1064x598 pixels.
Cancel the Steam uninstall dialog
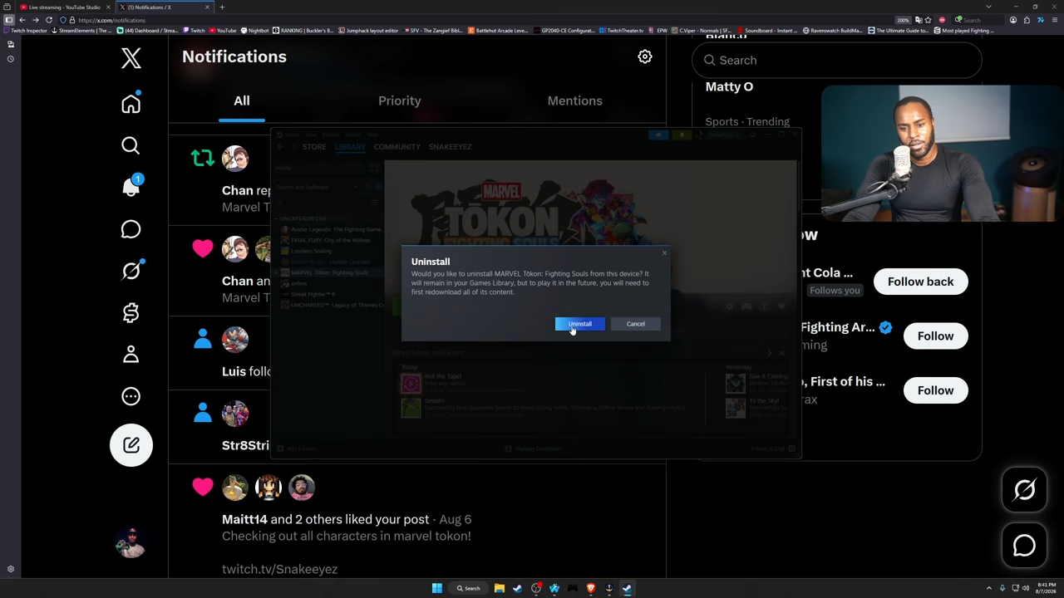635,324
